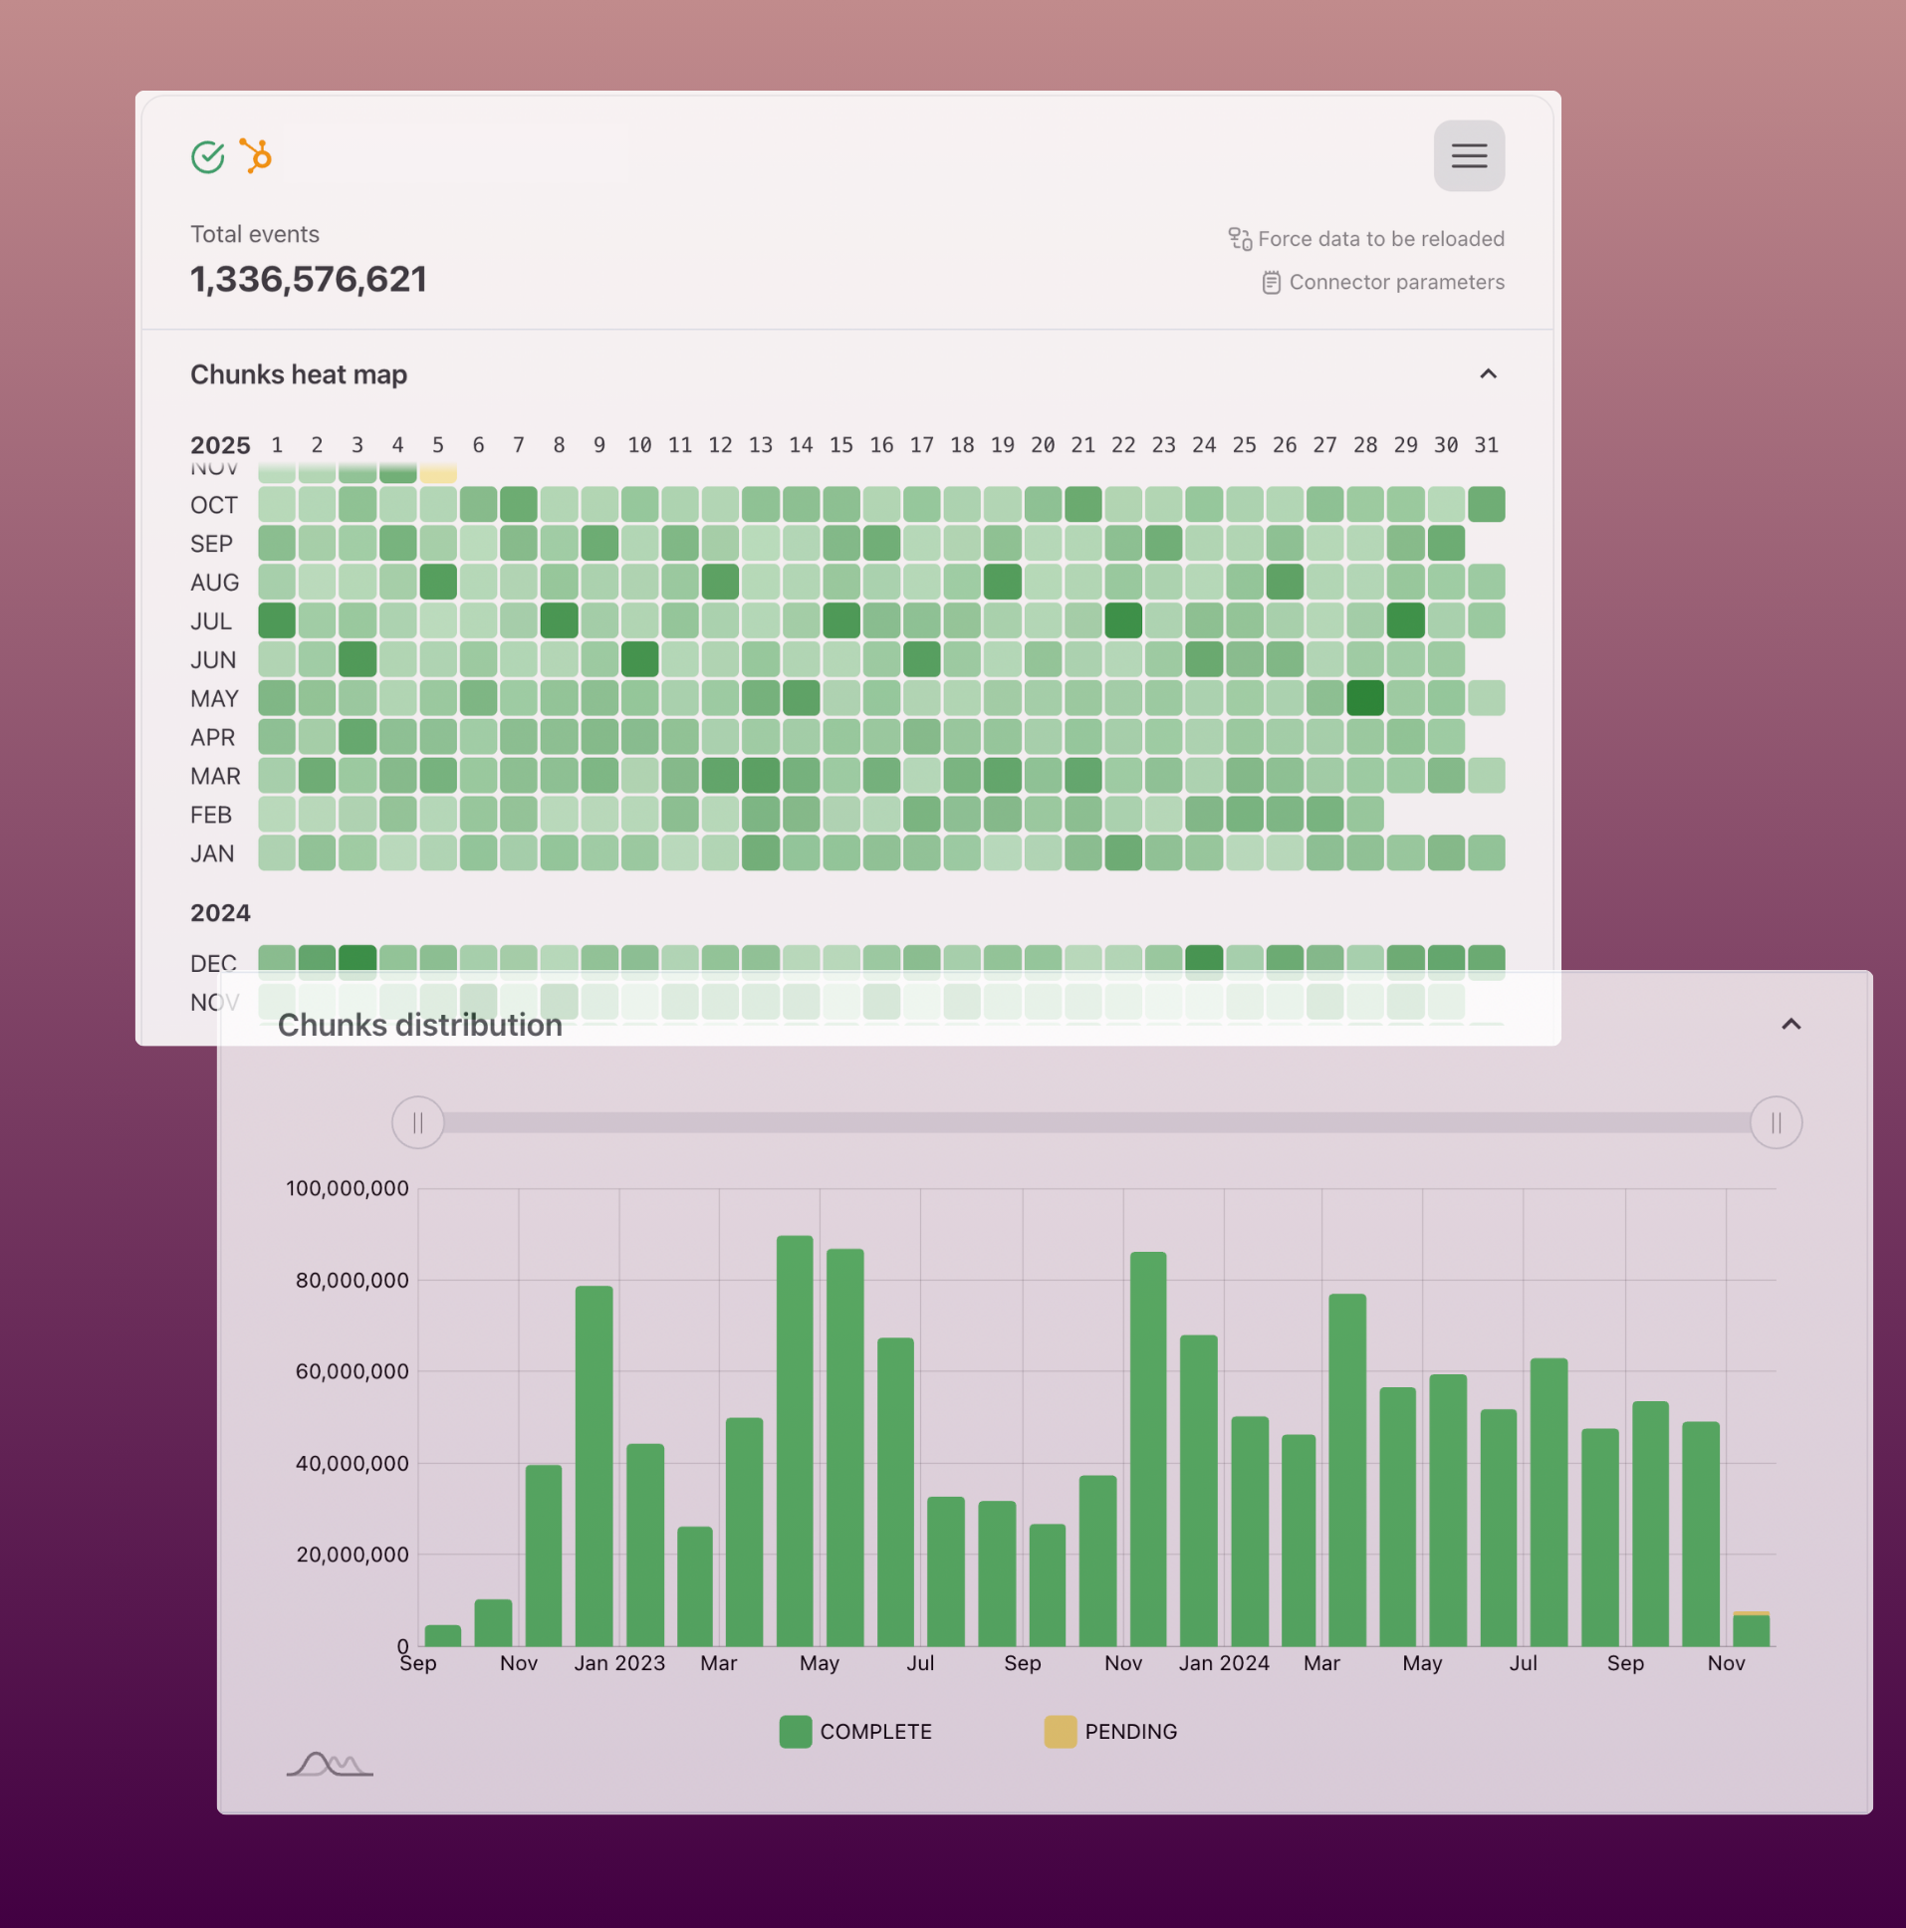
Task: Open the hamburger menu in the top right
Action: tap(1468, 155)
